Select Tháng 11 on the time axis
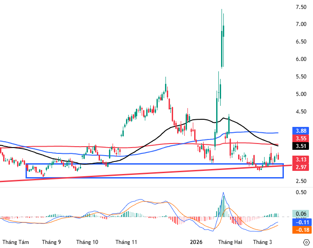 click(126, 242)
